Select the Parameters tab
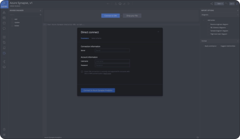The image size is (240, 139). click(85, 38)
